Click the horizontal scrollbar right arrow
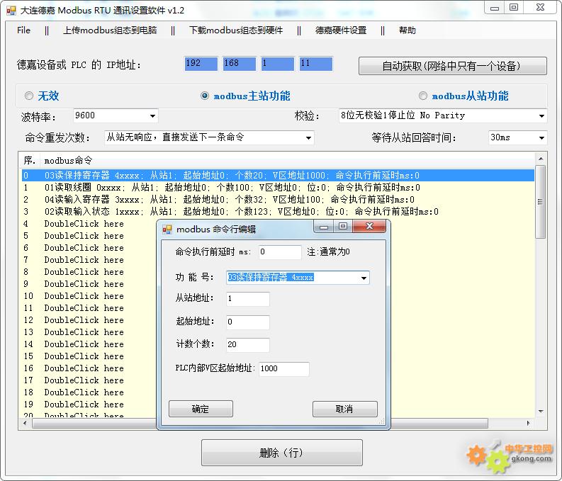 (529, 423)
